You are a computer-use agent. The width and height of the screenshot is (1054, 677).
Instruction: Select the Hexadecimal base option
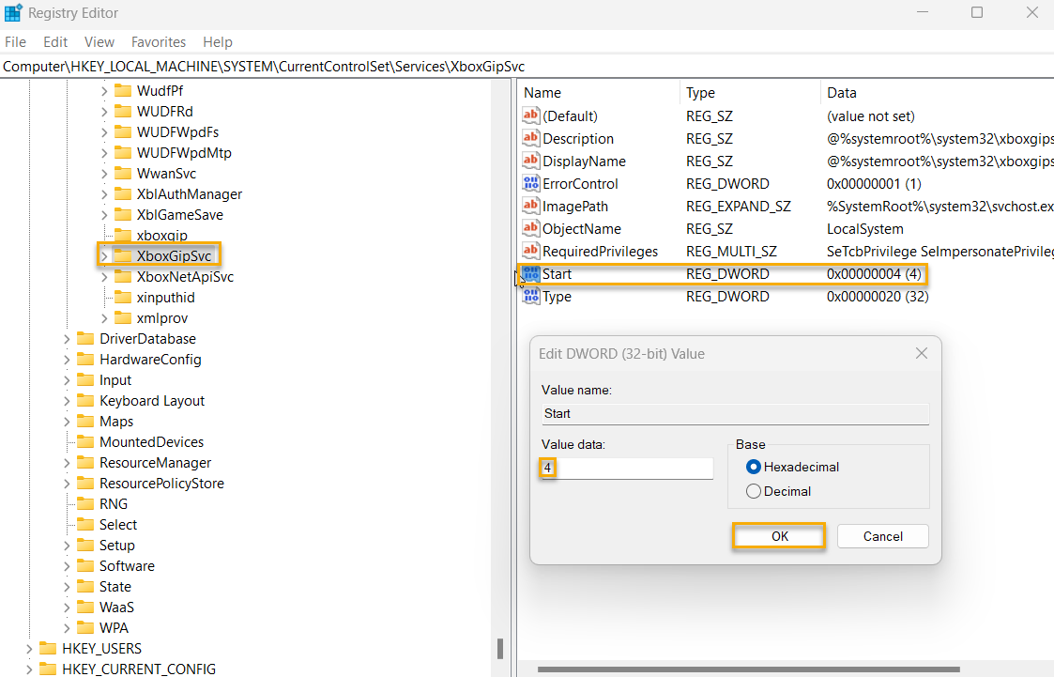click(x=753, y=467)
